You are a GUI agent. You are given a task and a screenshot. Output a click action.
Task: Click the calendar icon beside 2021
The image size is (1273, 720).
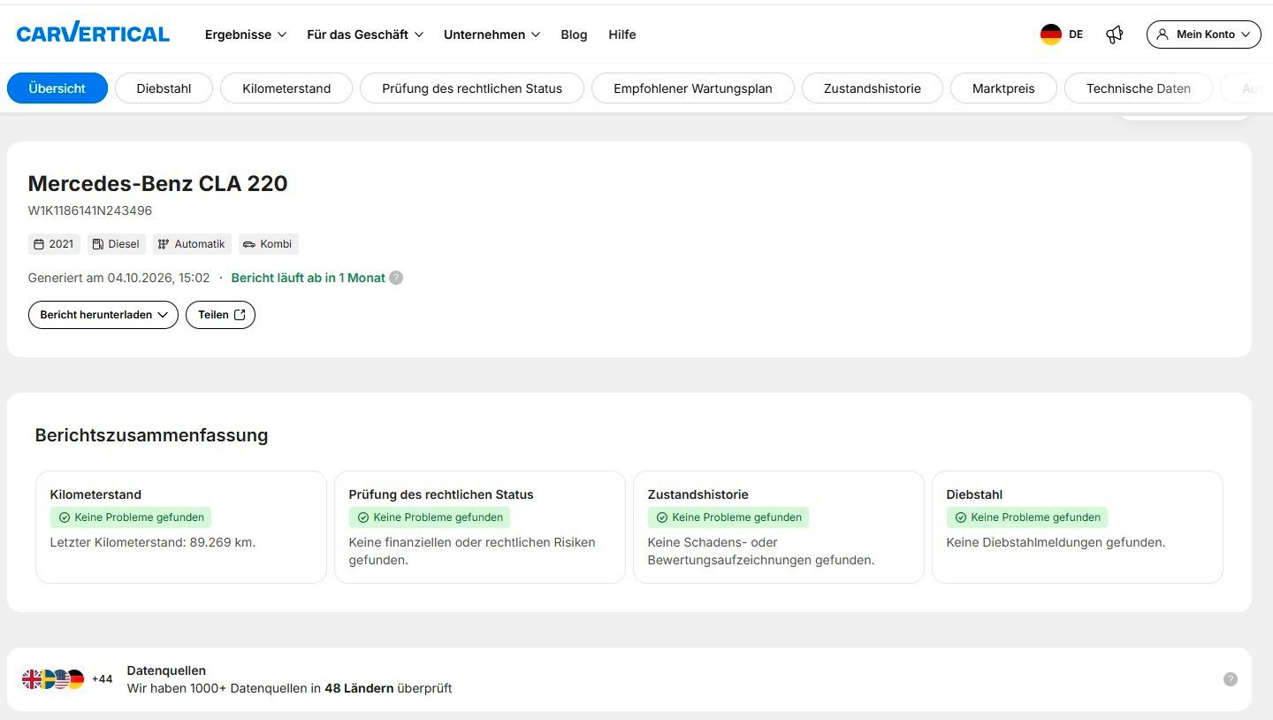(38, 244)
